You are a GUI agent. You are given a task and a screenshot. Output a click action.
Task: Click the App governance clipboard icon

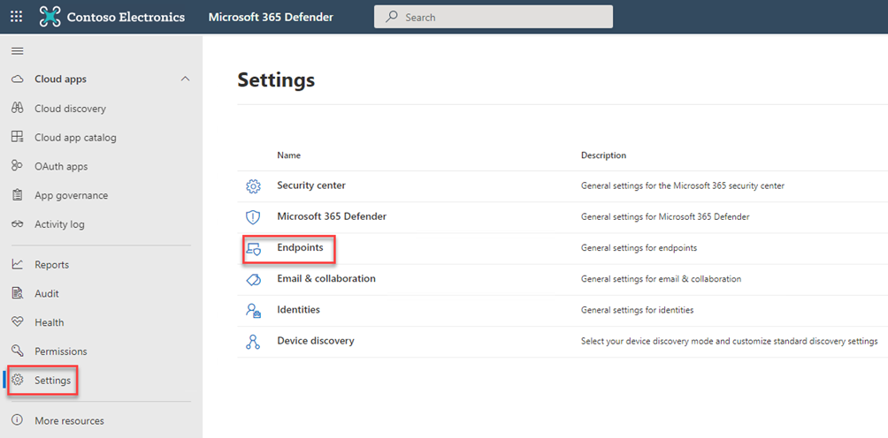click(18, 195)
